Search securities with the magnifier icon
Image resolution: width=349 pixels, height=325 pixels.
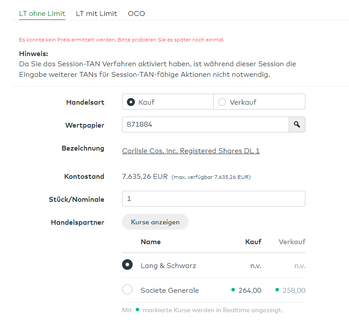coord(297,125)
